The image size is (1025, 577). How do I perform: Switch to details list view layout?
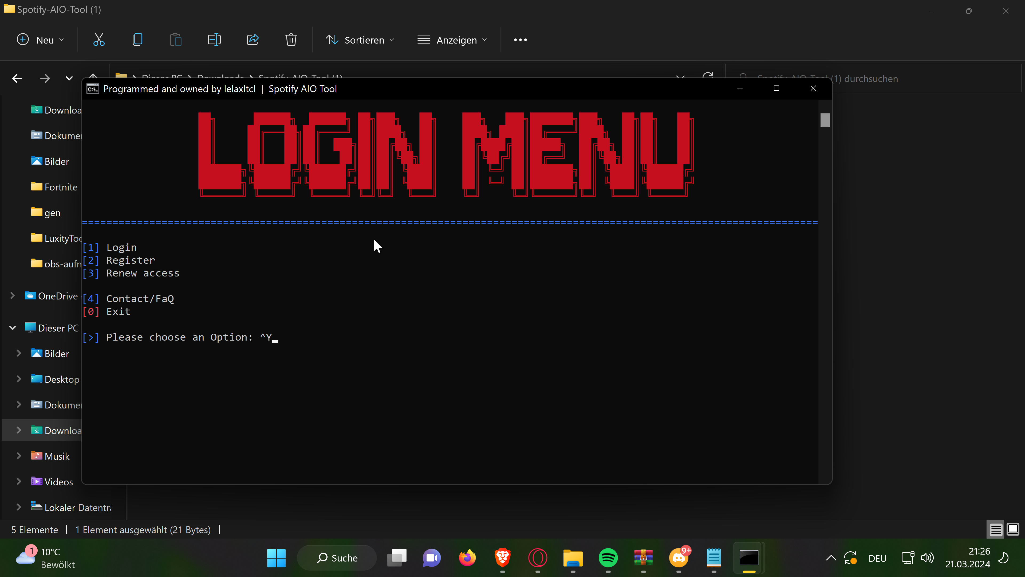coord(996,530)
